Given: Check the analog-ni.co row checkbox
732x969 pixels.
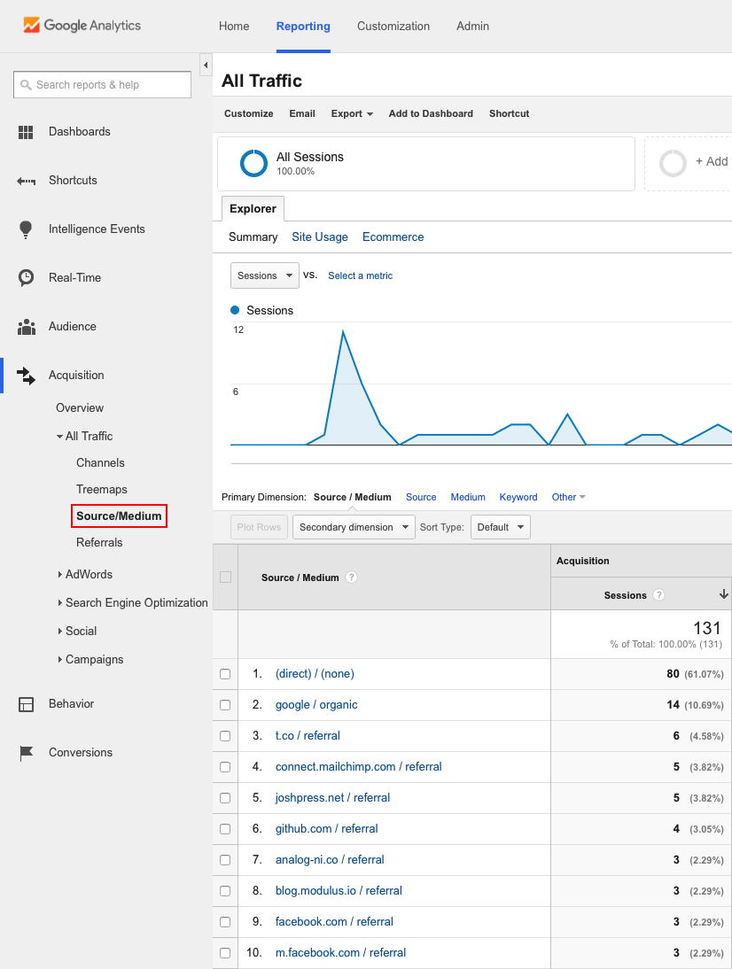Looking at the screenshot, I should point(225,860).
